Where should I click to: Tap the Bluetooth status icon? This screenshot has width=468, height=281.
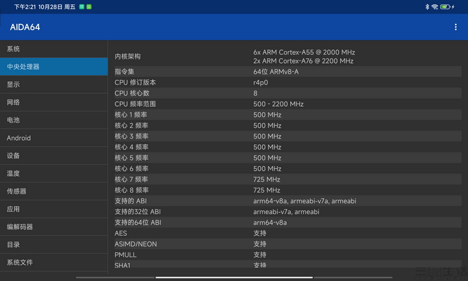(427, 7)
